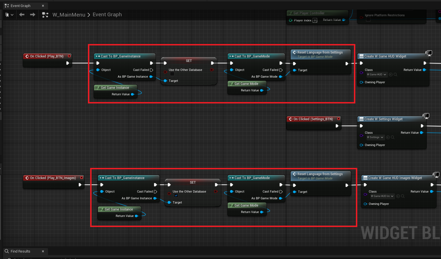Viewport: 441px width, 259px height.
Task: Open the Find Results tab
Action: [20, 251]
